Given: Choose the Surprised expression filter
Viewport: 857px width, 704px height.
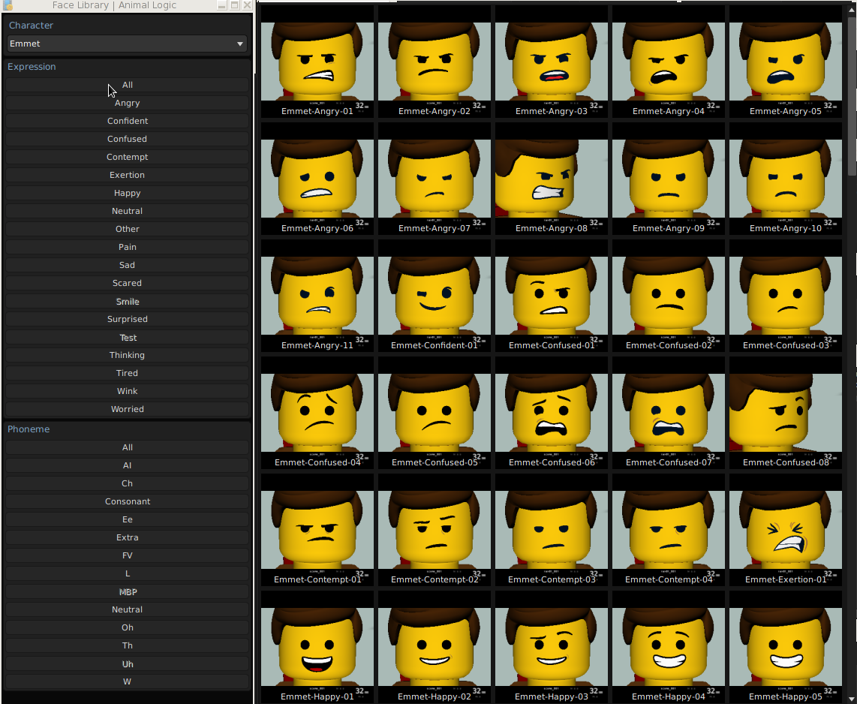Looking at the screenshot, I should coord(127,319).
